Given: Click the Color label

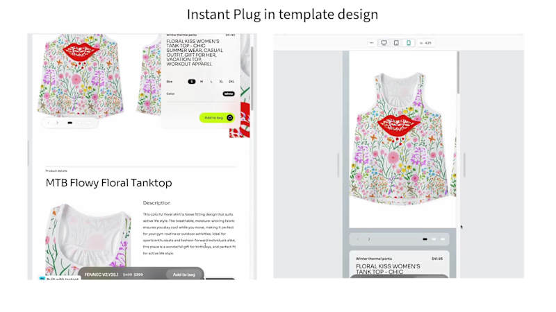Looking at the screenshot, I should (x=170, y=94).
